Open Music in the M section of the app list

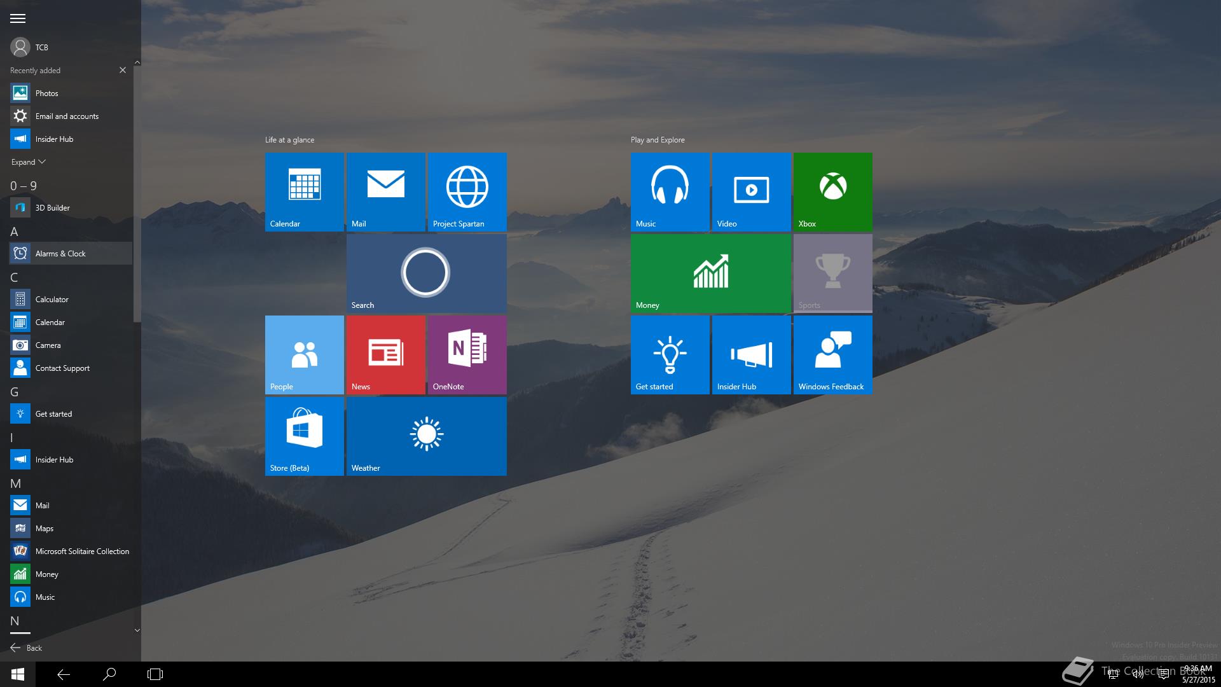[71, 597]
